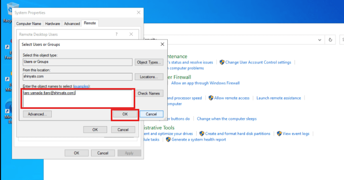Click Cancel in System Properties window
344x180 pixels.
[x=103, y=153]
